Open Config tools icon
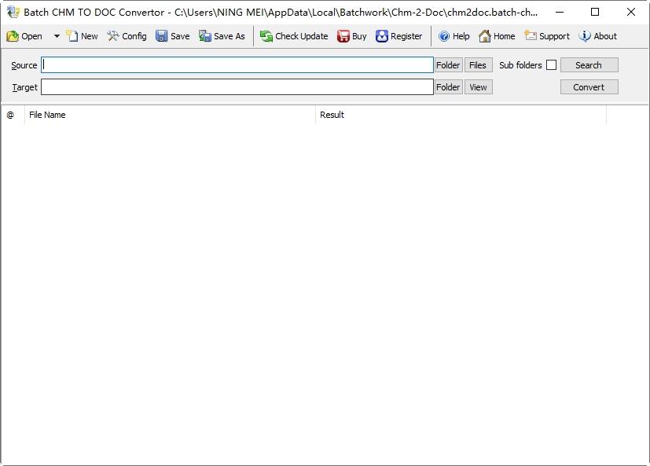 click(112, 36)
